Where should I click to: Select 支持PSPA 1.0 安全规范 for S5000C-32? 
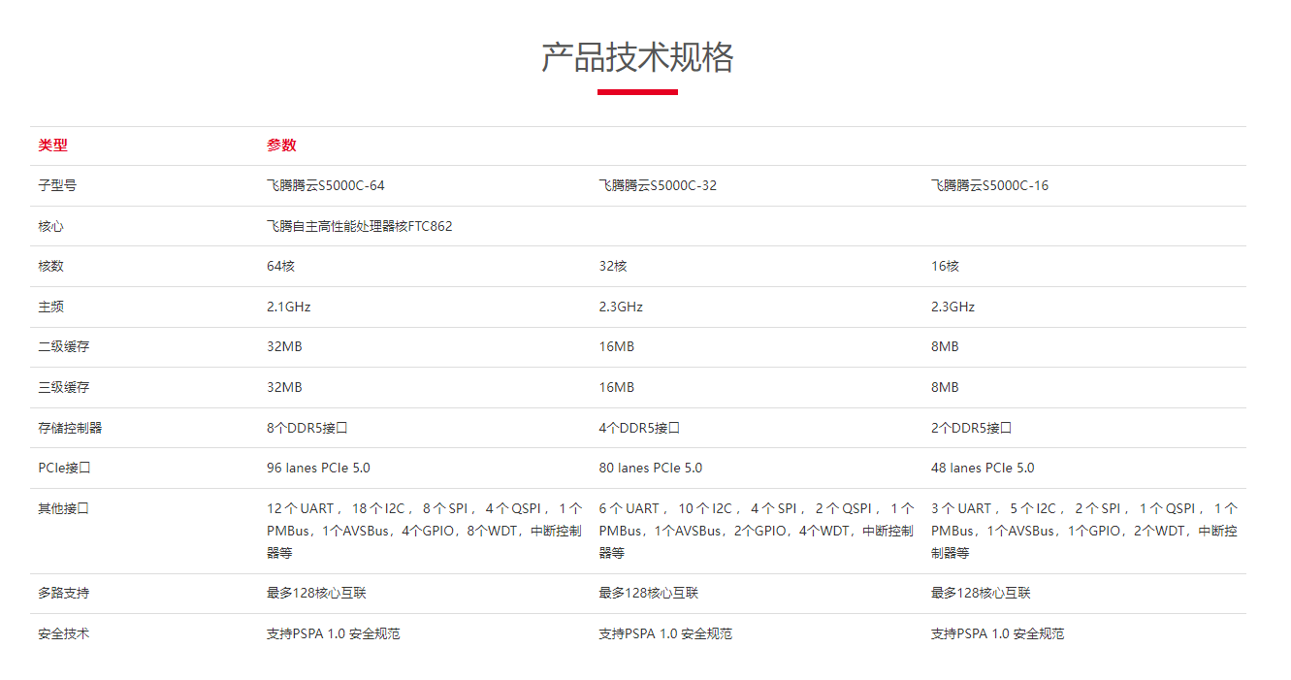pos(665,633)
